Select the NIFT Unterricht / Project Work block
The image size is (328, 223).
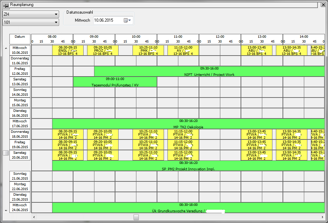209,72
